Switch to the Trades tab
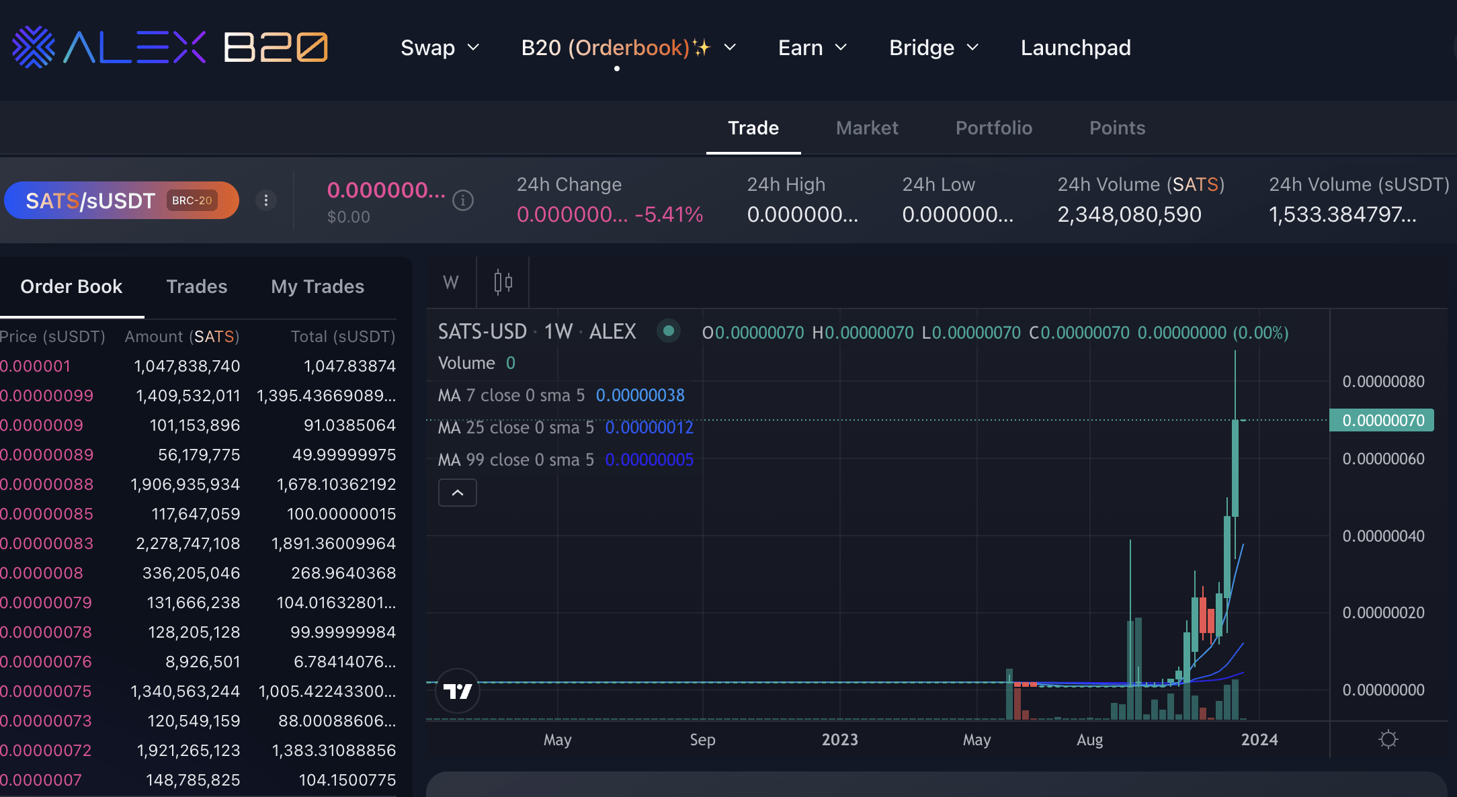This screenshot has width=1457, height=797. [196, 286]
